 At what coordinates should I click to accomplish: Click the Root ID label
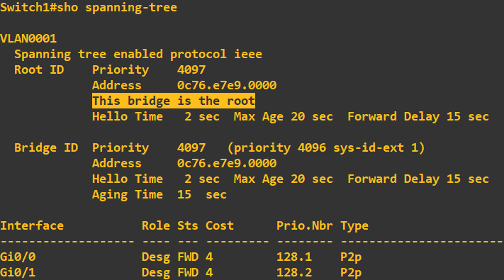(x=39, y=69)
